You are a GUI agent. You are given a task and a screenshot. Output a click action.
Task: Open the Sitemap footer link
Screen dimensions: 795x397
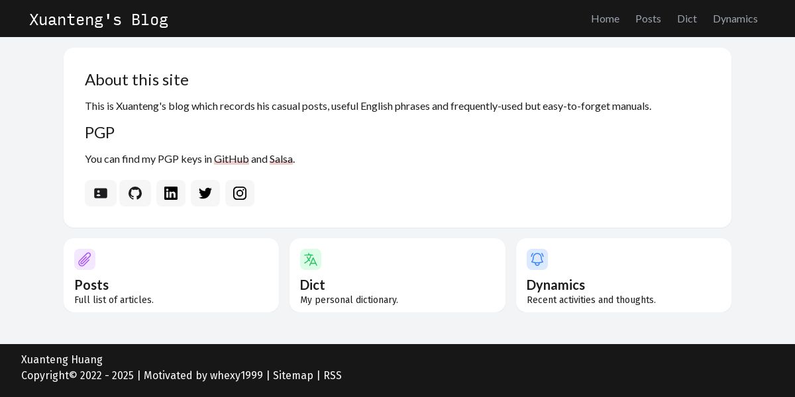(x=293, y=375)
